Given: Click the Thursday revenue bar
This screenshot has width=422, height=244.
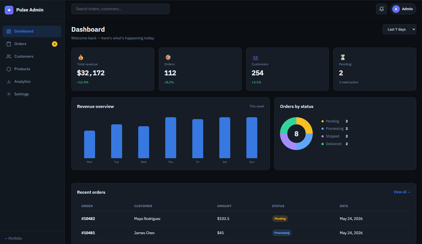Looking at the screenshot, I should tap(171, 138).
